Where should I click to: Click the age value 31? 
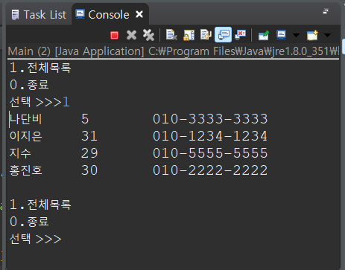(x=89, y=136)
